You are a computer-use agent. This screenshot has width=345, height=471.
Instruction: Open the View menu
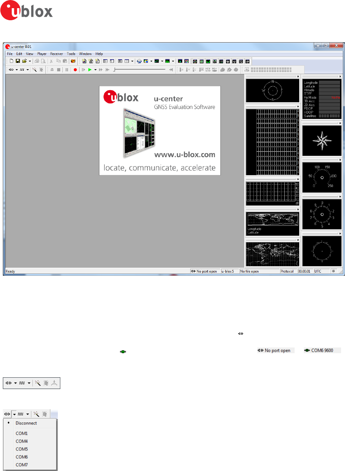pos(29,54)
